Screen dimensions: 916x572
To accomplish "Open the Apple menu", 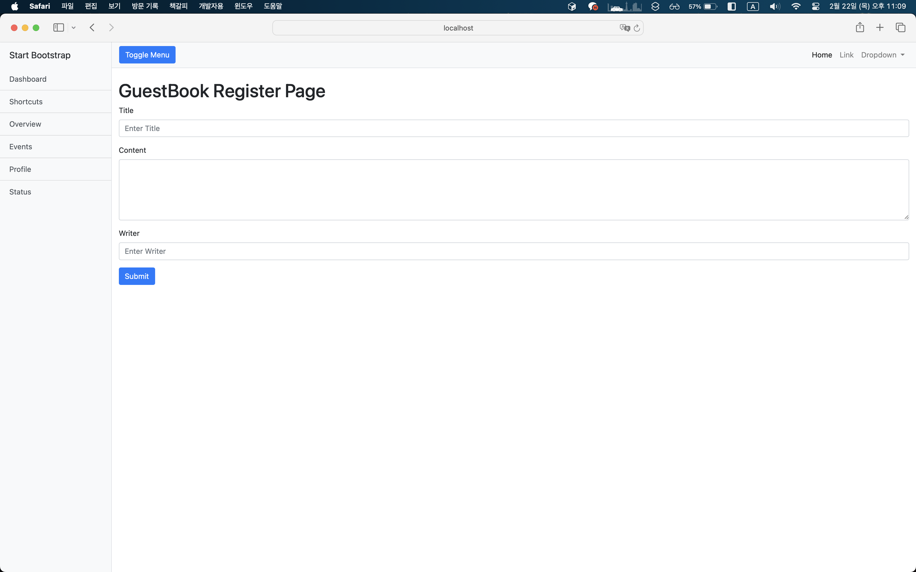I will pos(14,7).
